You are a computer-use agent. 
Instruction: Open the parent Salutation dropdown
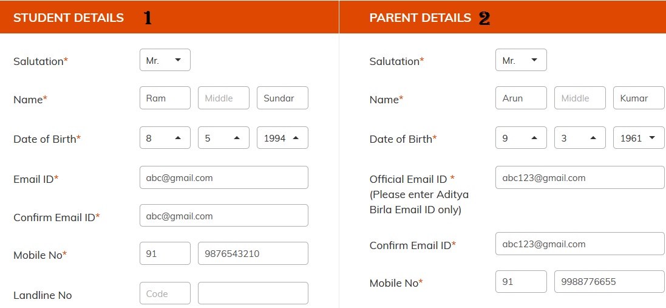coord(521,60)
